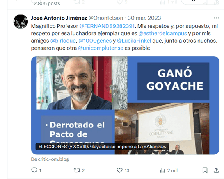Click the reply speech bubble icon
224x179 pixels.
pos(34,170)
